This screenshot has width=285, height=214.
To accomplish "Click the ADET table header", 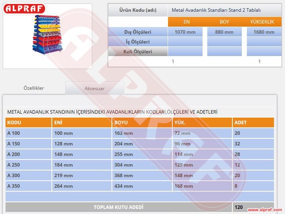I will click(x=253, y=122).
